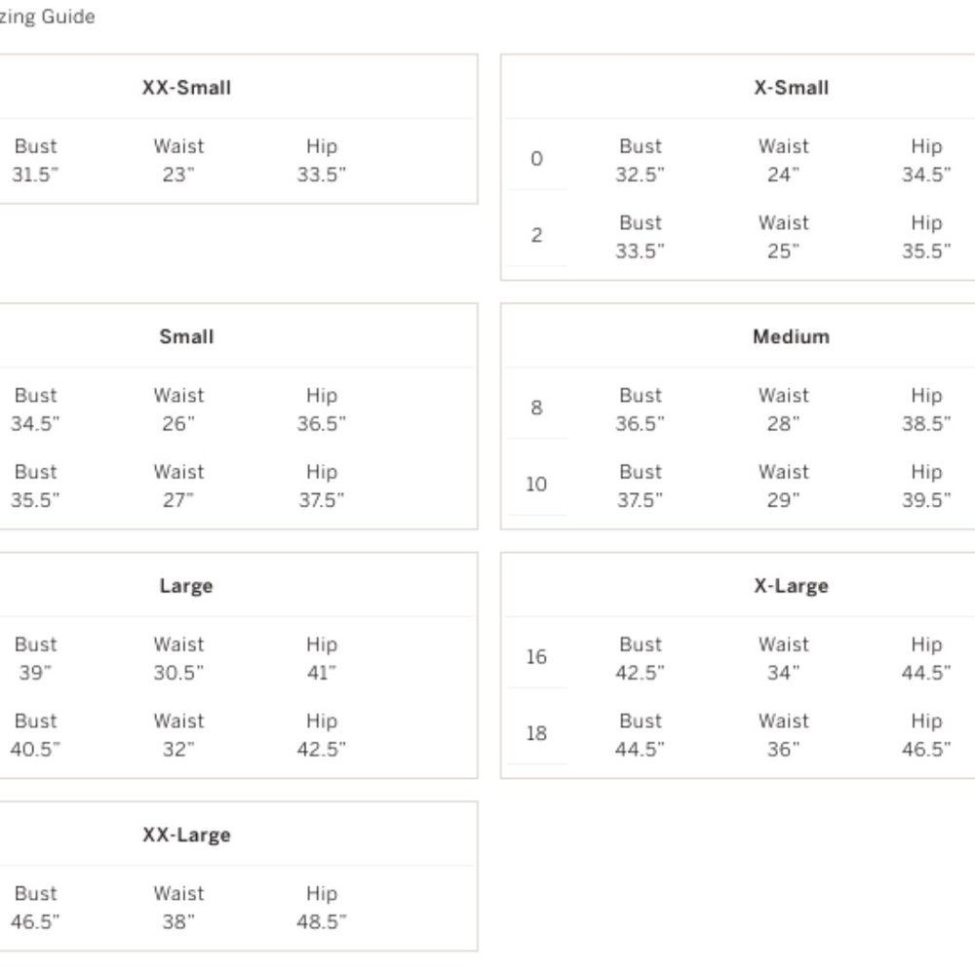Click the Sizing Guide title text

[47, 17]
